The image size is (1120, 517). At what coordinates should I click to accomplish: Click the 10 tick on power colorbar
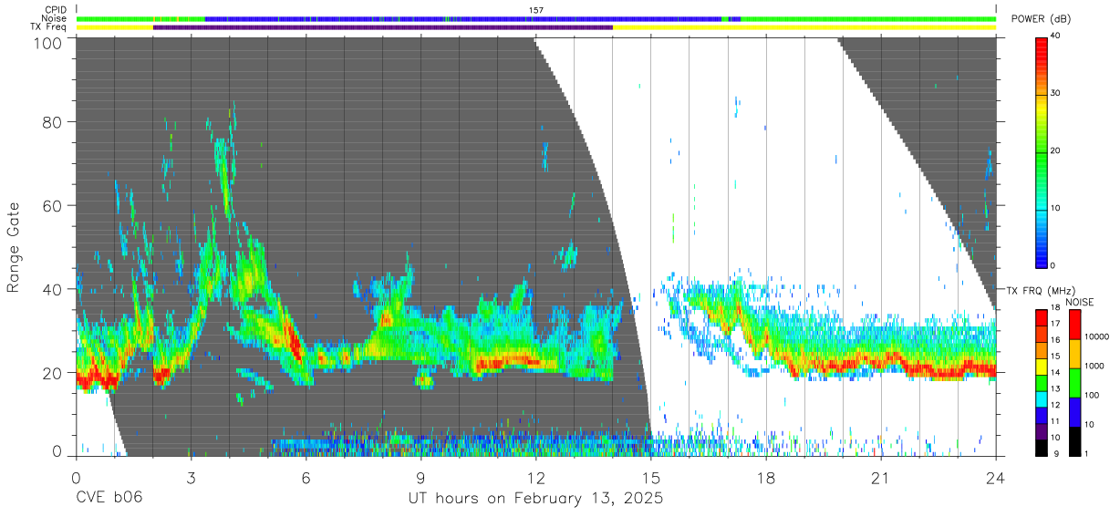(x=1056, y=208)
